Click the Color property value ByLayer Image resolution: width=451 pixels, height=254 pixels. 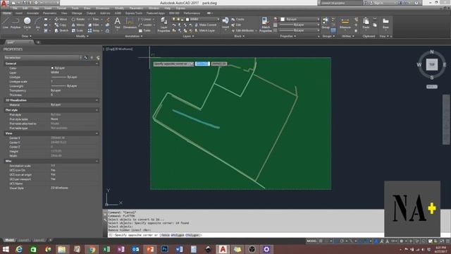click(59, 68)
